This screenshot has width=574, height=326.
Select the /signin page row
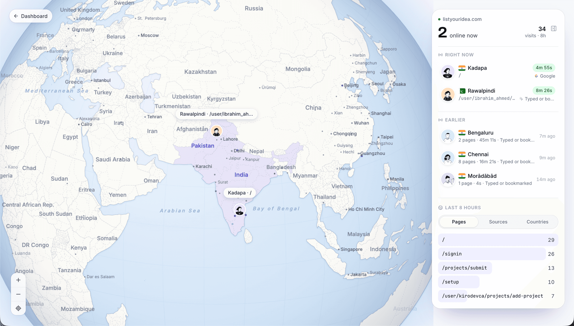coord(498,254)
